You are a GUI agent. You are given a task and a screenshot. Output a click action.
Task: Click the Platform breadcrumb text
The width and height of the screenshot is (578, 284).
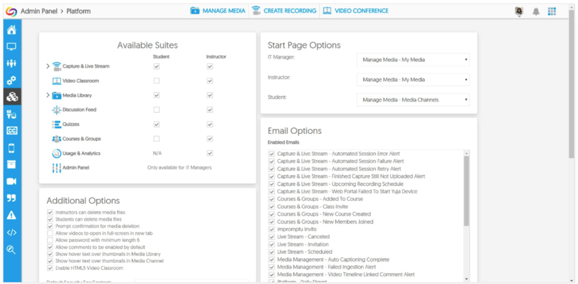(x=78, y=11)
